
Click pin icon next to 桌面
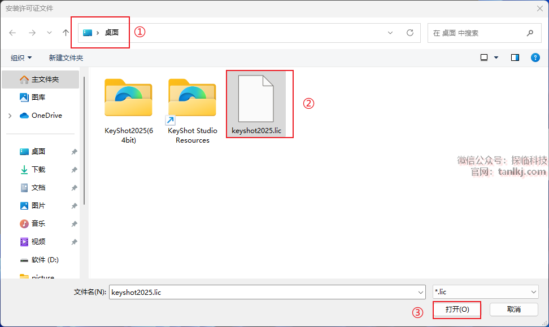[x=74, y=152]
